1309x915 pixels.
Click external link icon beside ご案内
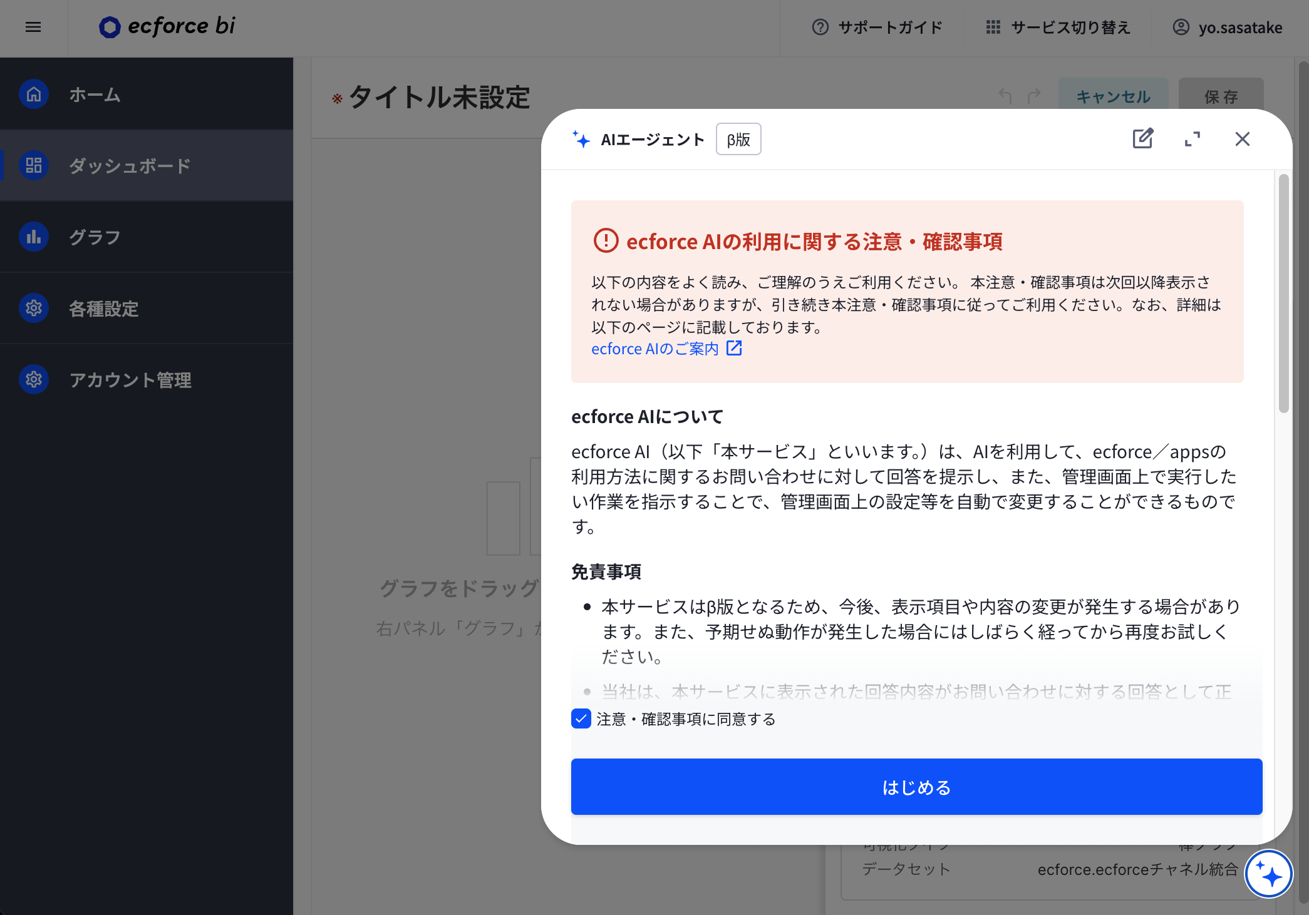point(734,348)
